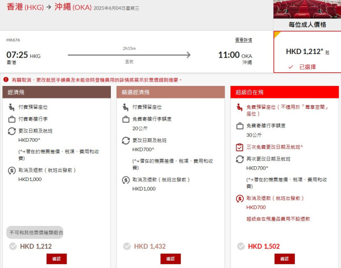
Task: Click 20公斤 baggage allowance text
Action: pos(140,129)
